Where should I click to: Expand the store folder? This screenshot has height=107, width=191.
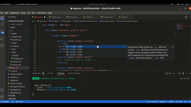point(13,49)
